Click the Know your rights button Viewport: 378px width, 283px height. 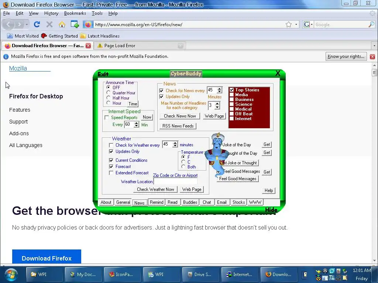[346, 56]
